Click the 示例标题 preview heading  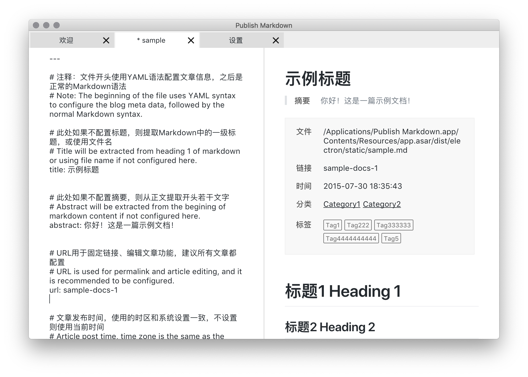point(318,79)
